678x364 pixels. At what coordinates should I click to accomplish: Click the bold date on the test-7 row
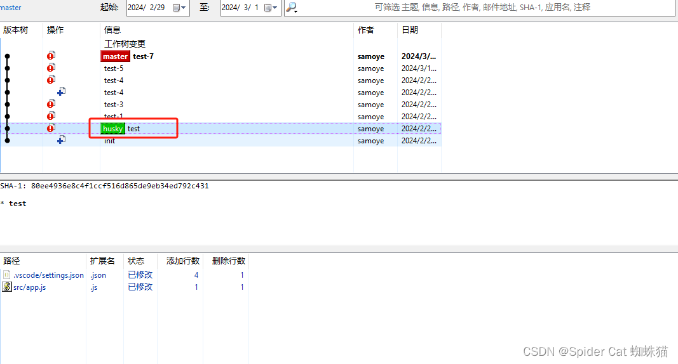tap(419, 56)
